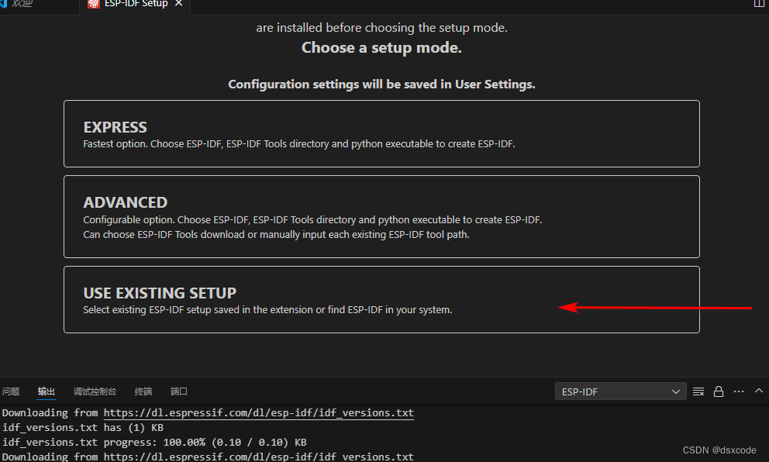Choose the EXPRESS setup mode
769x462 pixels.
point(381,133)
